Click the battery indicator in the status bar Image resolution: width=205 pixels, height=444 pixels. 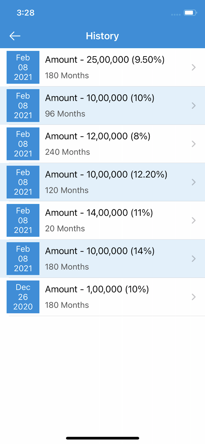[x=190, y=13]
